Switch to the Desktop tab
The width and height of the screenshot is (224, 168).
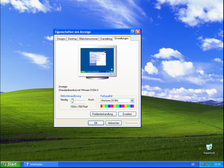(72, 39)
